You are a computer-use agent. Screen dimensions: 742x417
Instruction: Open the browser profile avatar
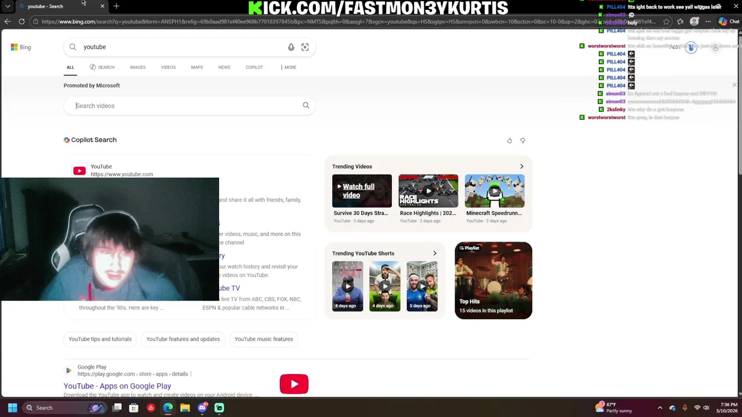click(x=694, y=21)
